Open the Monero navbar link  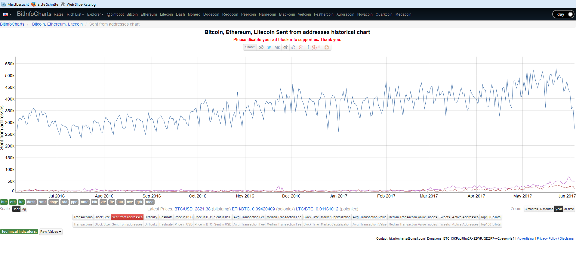194,14
